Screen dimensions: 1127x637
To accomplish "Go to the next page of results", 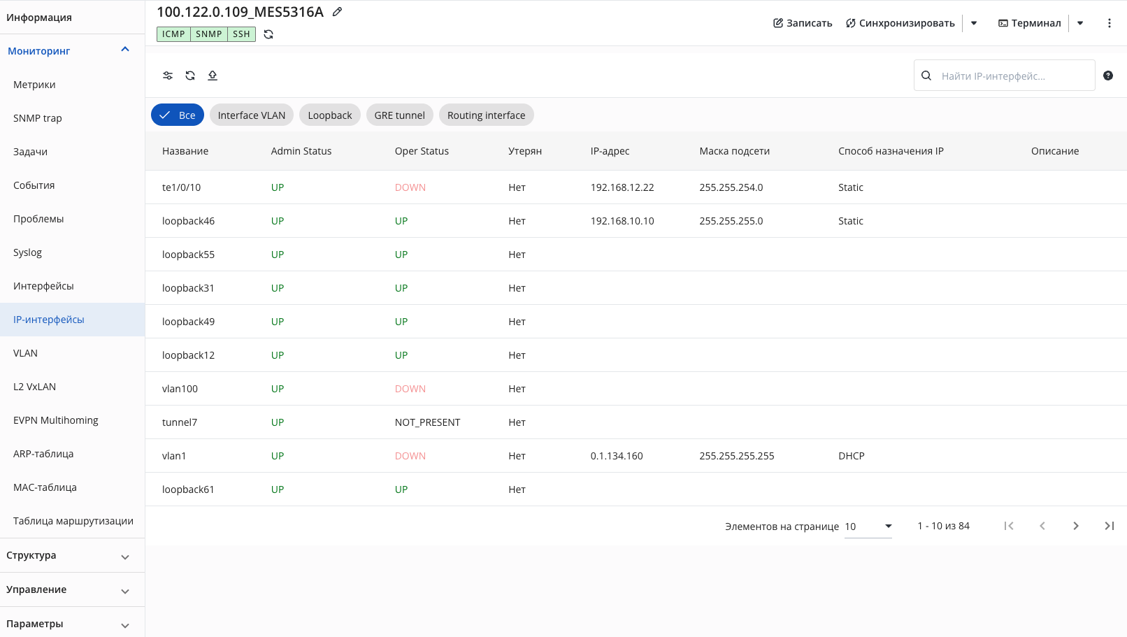I will (x=1076, y=526).
